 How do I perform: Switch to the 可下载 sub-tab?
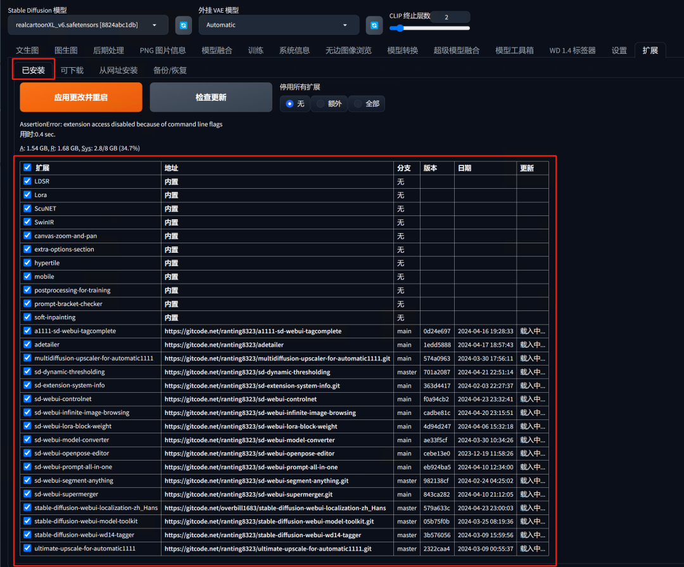click(x=72, y=70)
